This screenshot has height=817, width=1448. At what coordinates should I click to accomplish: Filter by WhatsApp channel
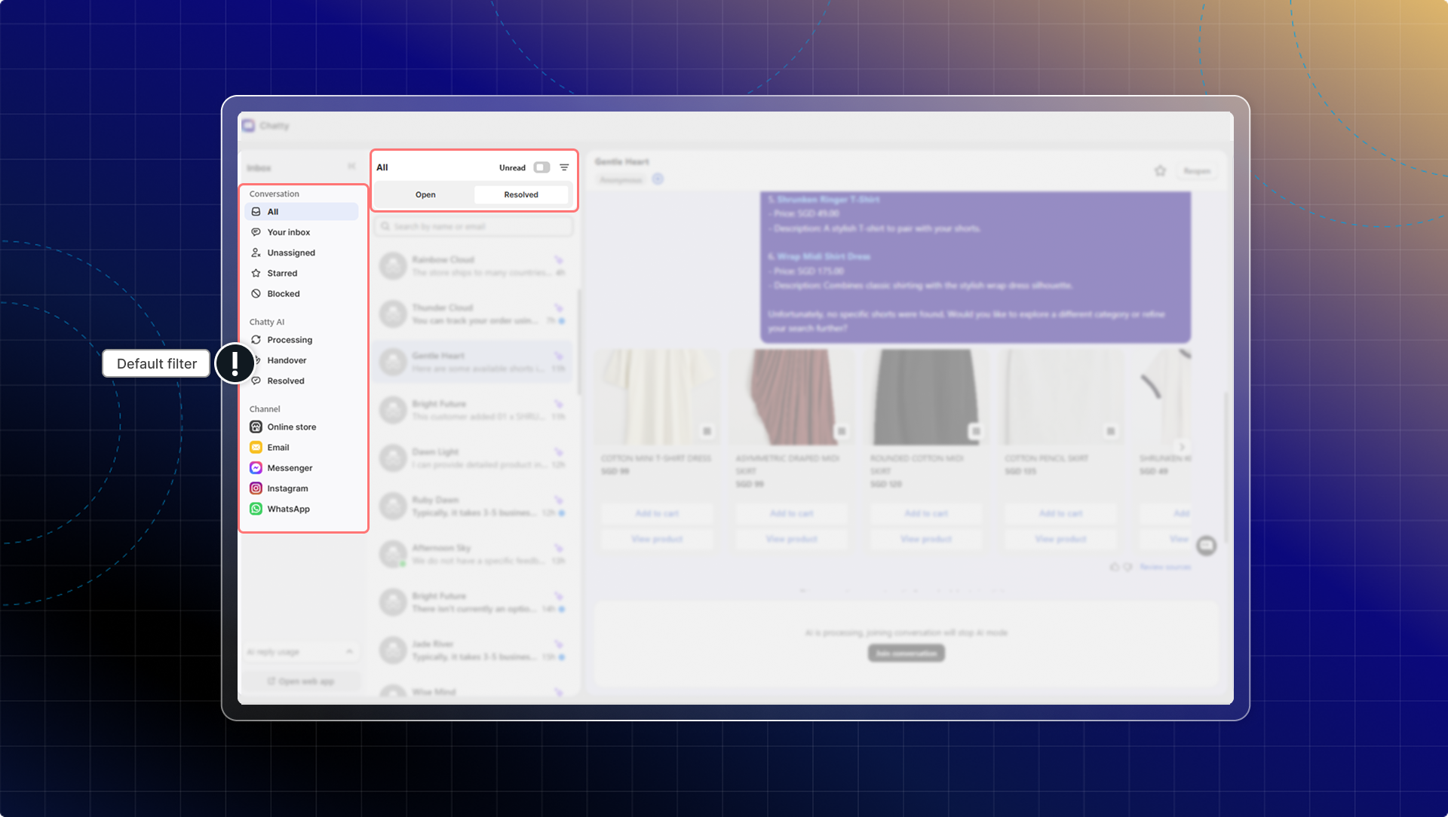click(x=287, y=509)
